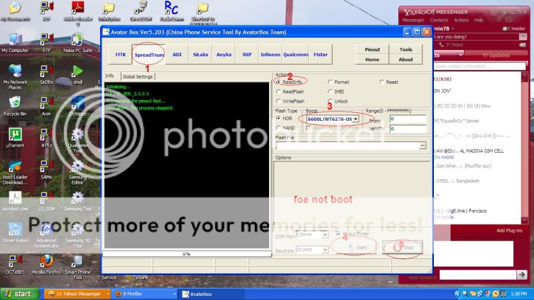534x300 pixels.
Task: Select the ReadFlash action radio button
Action: pyautogui.click(x=279, y=92)
